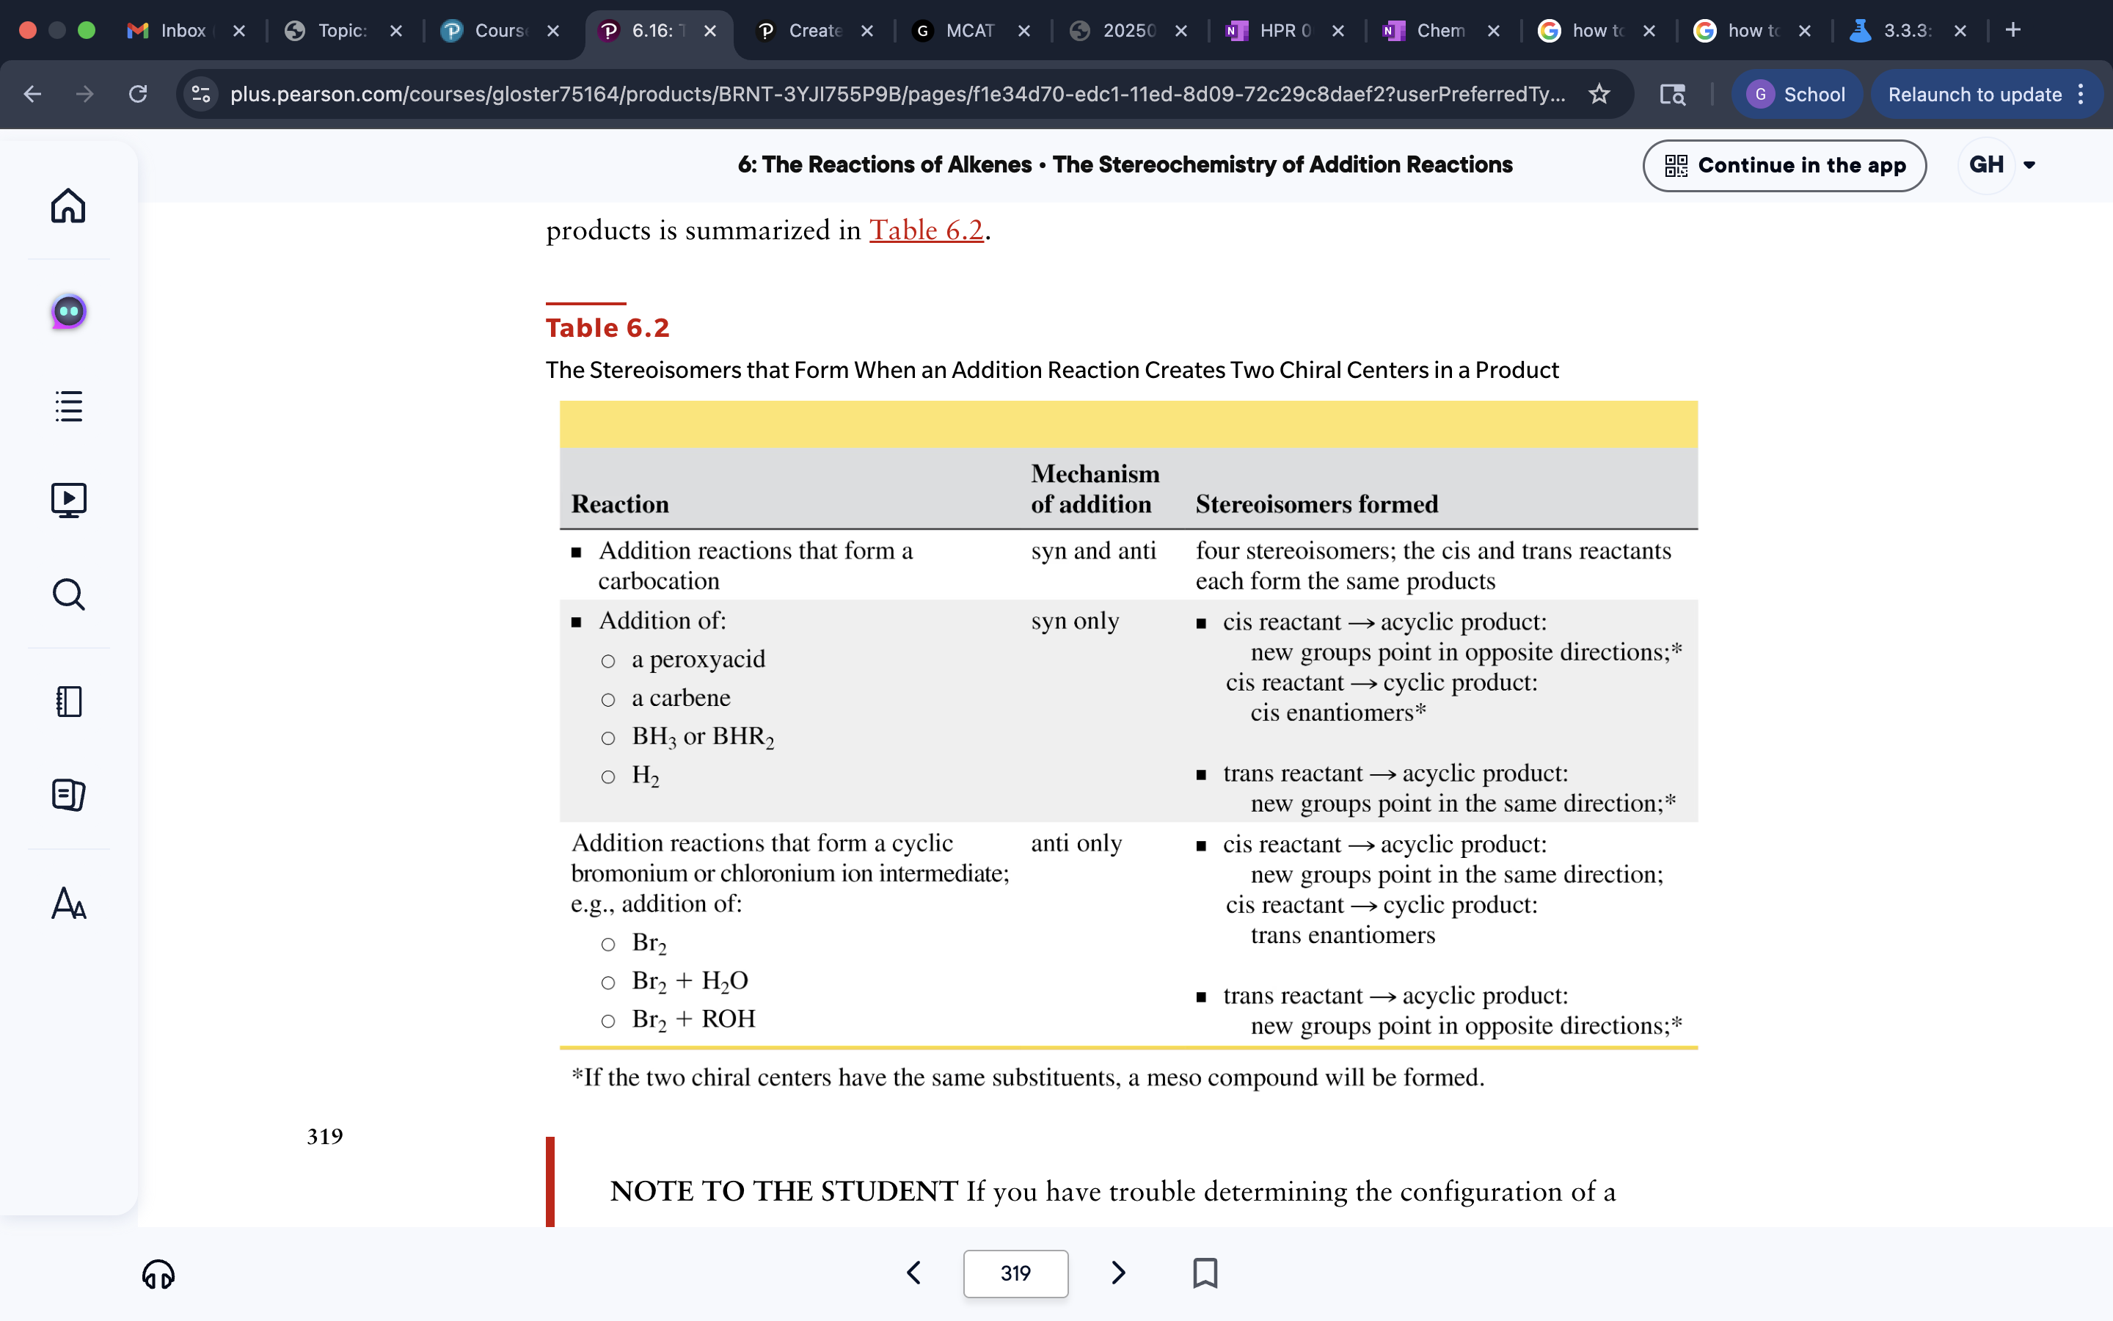Bookmark the current page

click(x=1205, y=1273)
